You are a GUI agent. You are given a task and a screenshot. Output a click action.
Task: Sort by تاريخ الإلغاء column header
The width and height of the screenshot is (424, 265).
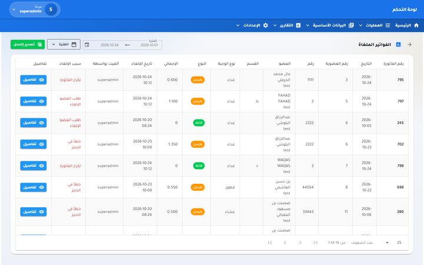142,64
